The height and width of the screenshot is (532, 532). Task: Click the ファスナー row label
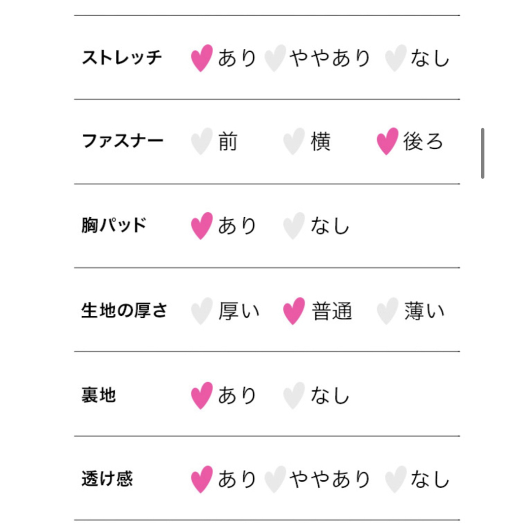123,141
